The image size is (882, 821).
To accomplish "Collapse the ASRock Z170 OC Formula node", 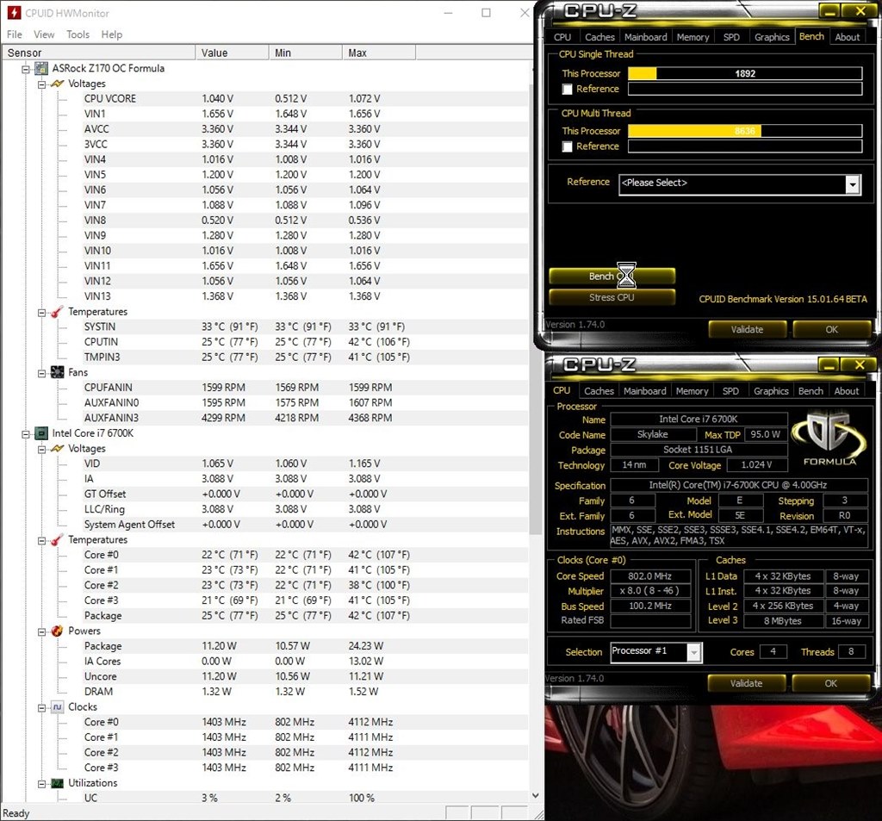I will pyautogui.click(x=26, y=69).
